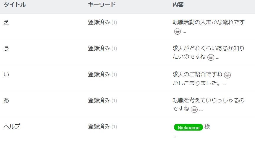
Task: Click 登録済み keyword in the あ row
Action: pos(99,100)
